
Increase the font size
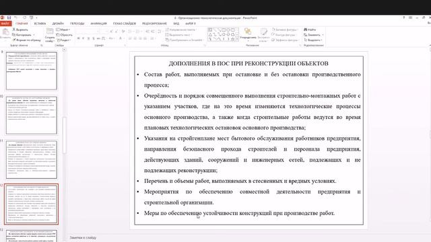coord(112,32)
